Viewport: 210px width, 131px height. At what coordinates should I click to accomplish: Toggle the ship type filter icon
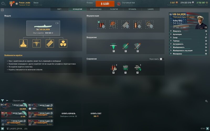7,101
